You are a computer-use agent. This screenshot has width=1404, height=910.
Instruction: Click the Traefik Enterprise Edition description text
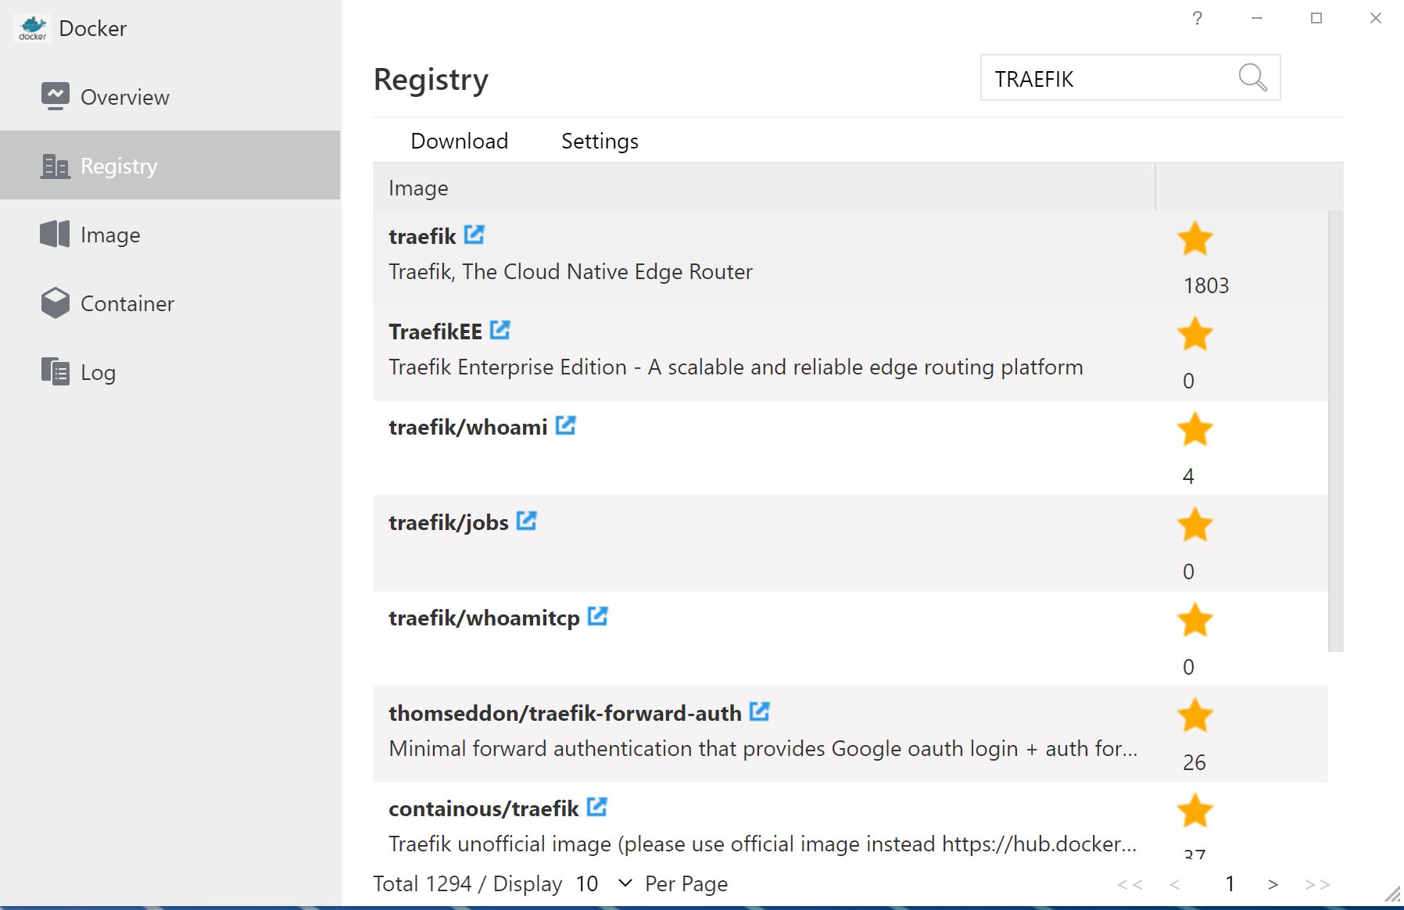pos(736,367)
